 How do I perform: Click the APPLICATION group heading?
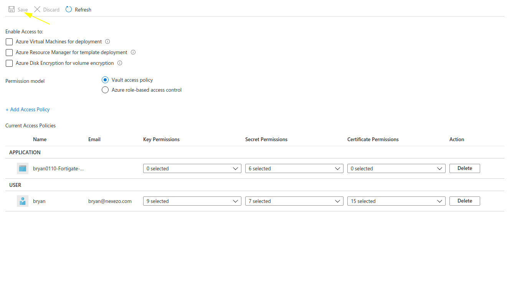tap(25, 152)
